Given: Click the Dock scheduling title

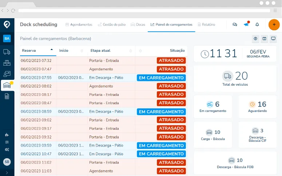Looking at the screenshot, I should 39,24.
